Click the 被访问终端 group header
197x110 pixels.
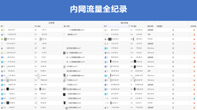coord(124,23)
